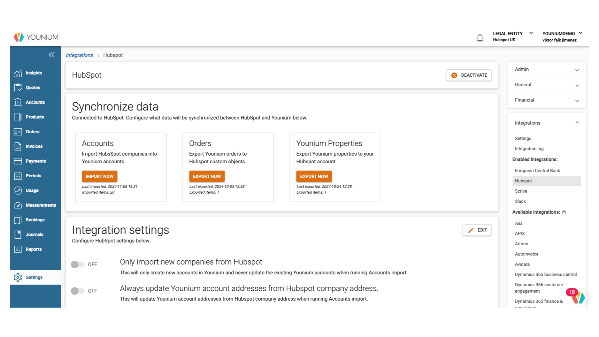This screenshot has height=337, width=599.
Task: Deactivate the HubSpot integration
Action: 469,75
